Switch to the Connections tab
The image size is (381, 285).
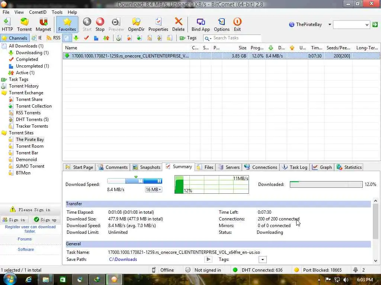(261, 167)
